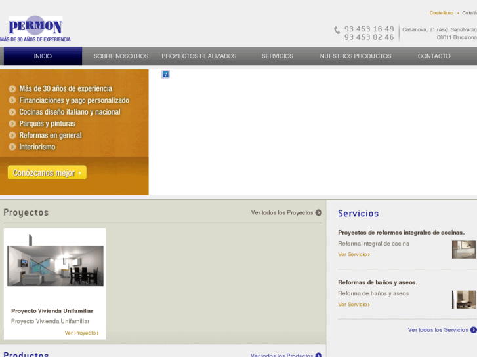This screenshot has height=357, width=477.
Task: Click the bullet icon beside Interiorismo
Action: pyautogui.click(x=12, y=147)
